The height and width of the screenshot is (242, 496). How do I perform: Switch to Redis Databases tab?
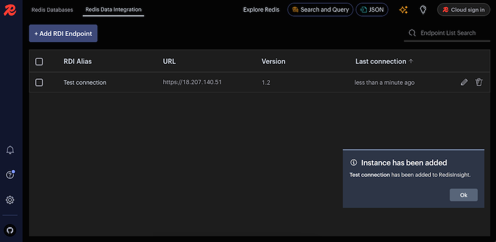(x=52, y=9)
